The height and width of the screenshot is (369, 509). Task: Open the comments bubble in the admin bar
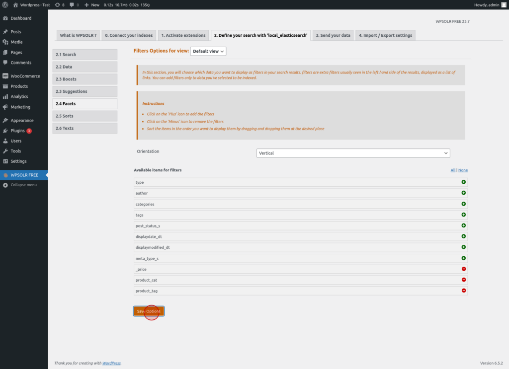75,5
